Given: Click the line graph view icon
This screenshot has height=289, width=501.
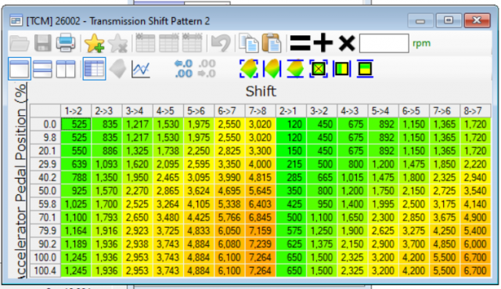Looking at the screenshot, I should (x=141, y=69).
